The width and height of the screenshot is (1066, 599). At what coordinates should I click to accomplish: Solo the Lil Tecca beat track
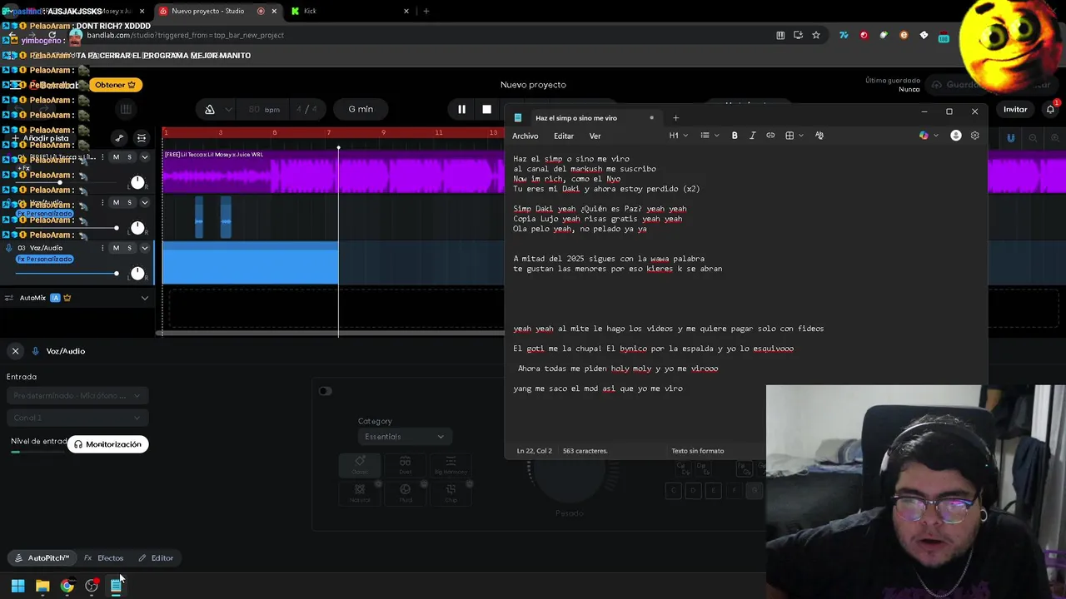[x=129, y=157]
